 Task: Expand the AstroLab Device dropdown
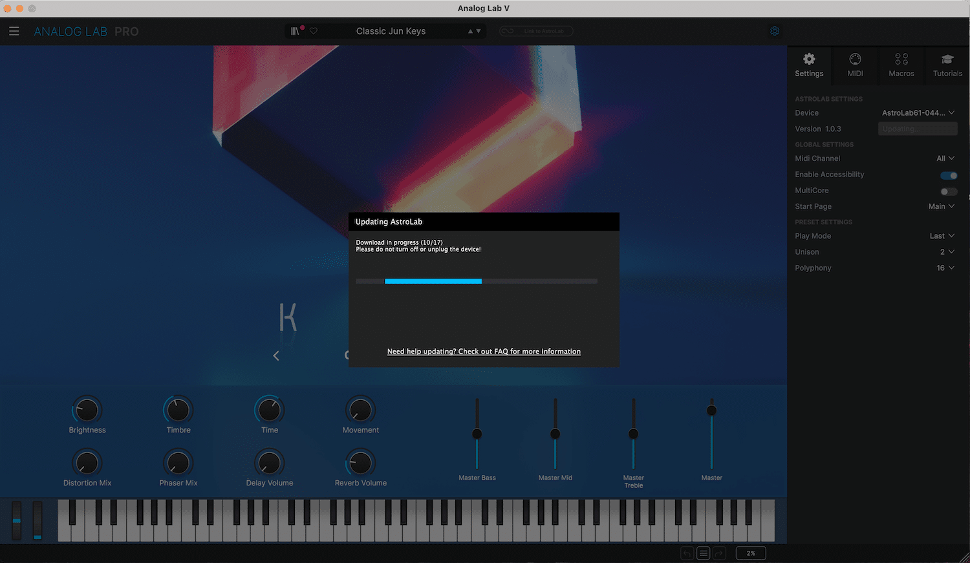coord(918,112)
